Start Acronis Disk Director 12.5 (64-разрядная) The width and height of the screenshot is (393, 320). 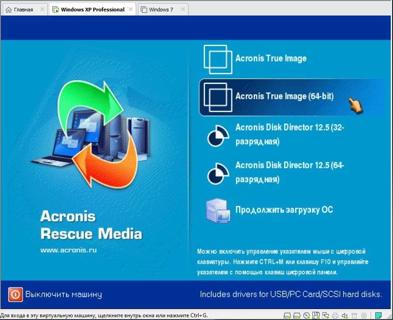pyautogui.click(x=292, y=173)
